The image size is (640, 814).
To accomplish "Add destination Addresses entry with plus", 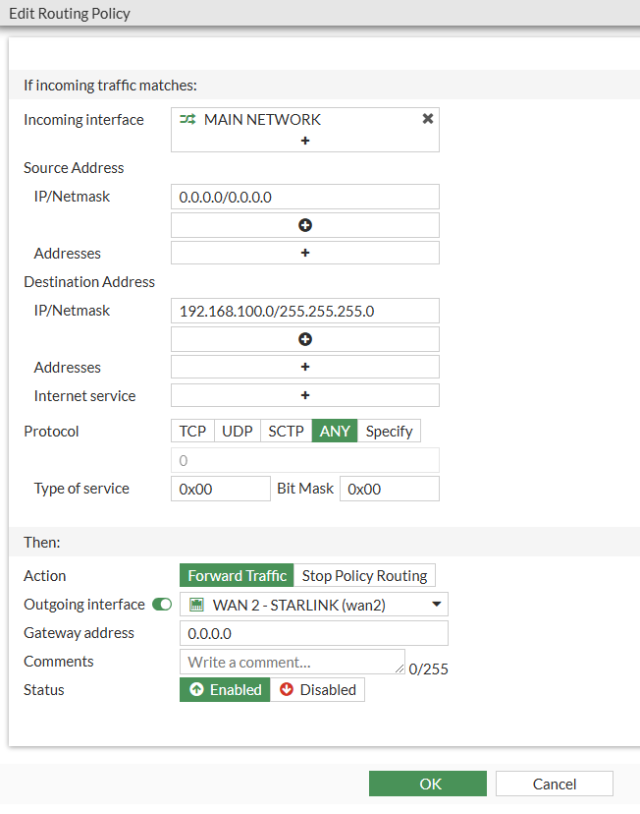I will [304, 368].
